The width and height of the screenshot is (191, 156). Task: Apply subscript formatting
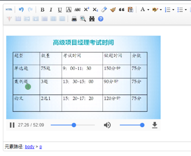click(95, 9)
